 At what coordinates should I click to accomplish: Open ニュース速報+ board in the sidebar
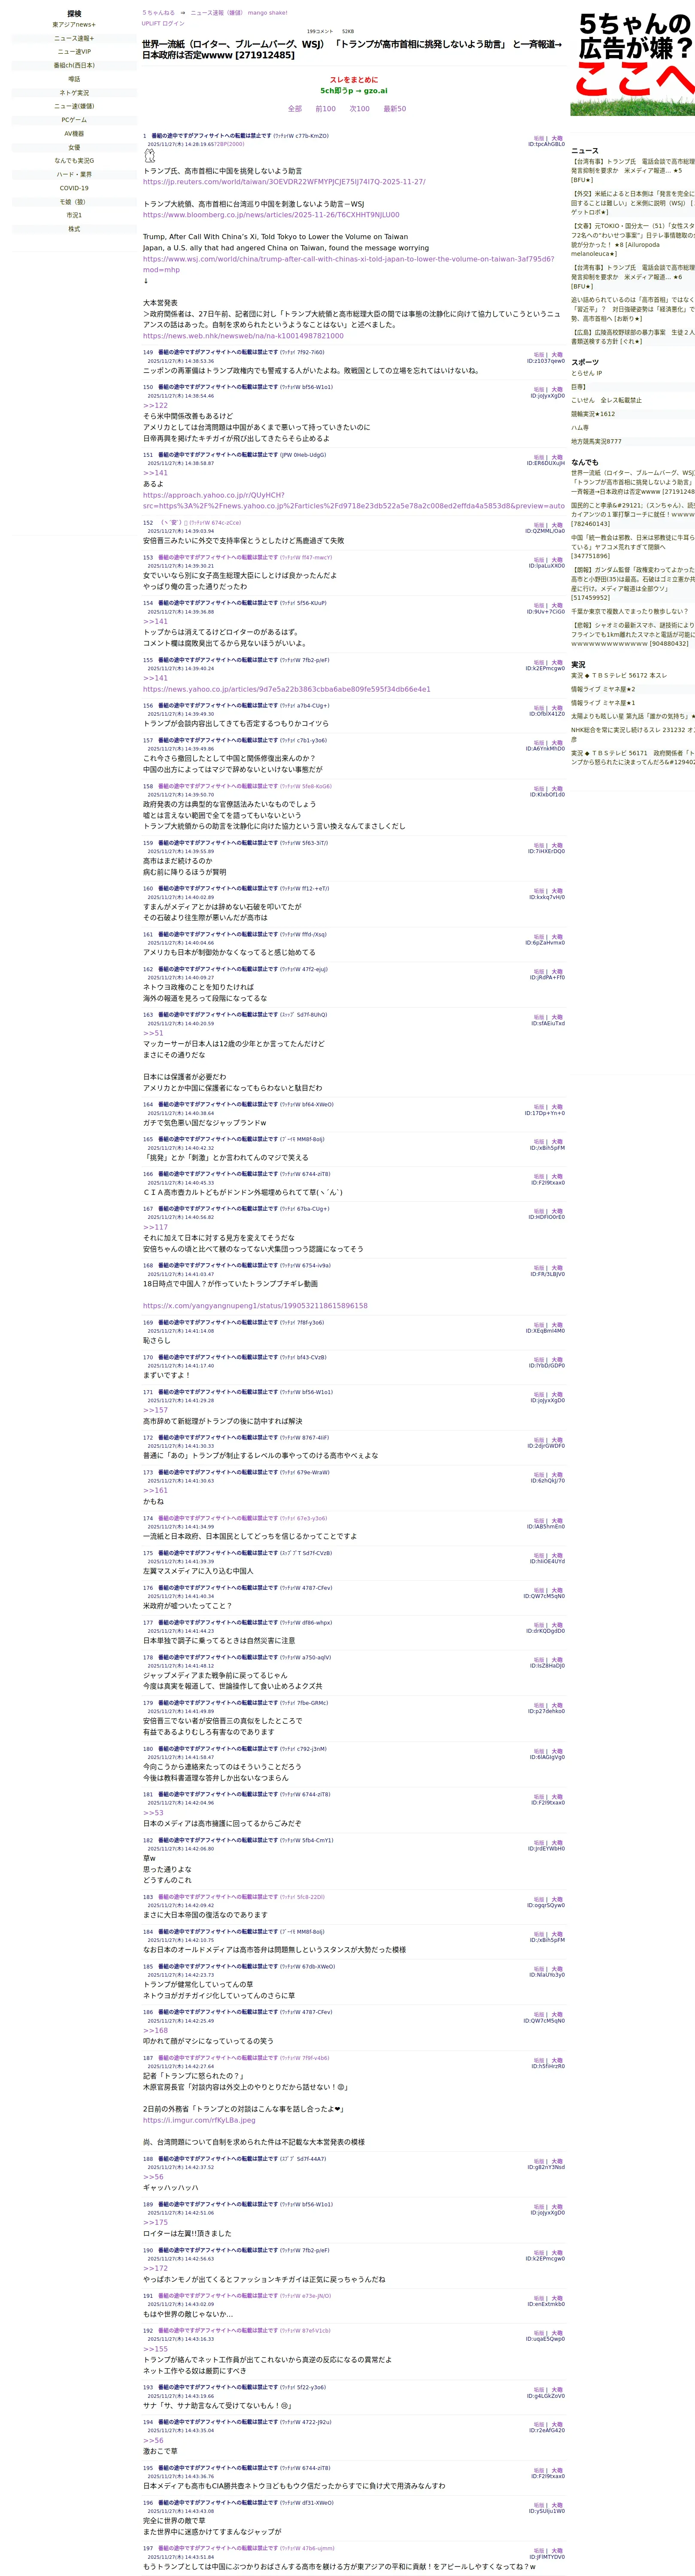(74, 38)
